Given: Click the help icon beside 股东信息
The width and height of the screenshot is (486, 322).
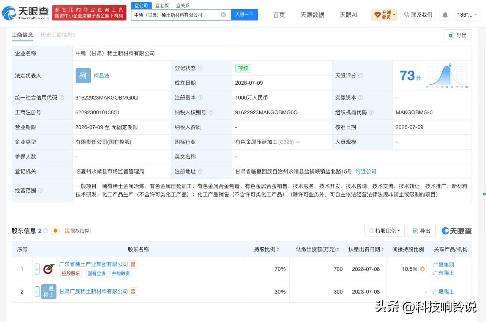Looking at the screenshot, I should click(x=46, y=231).
